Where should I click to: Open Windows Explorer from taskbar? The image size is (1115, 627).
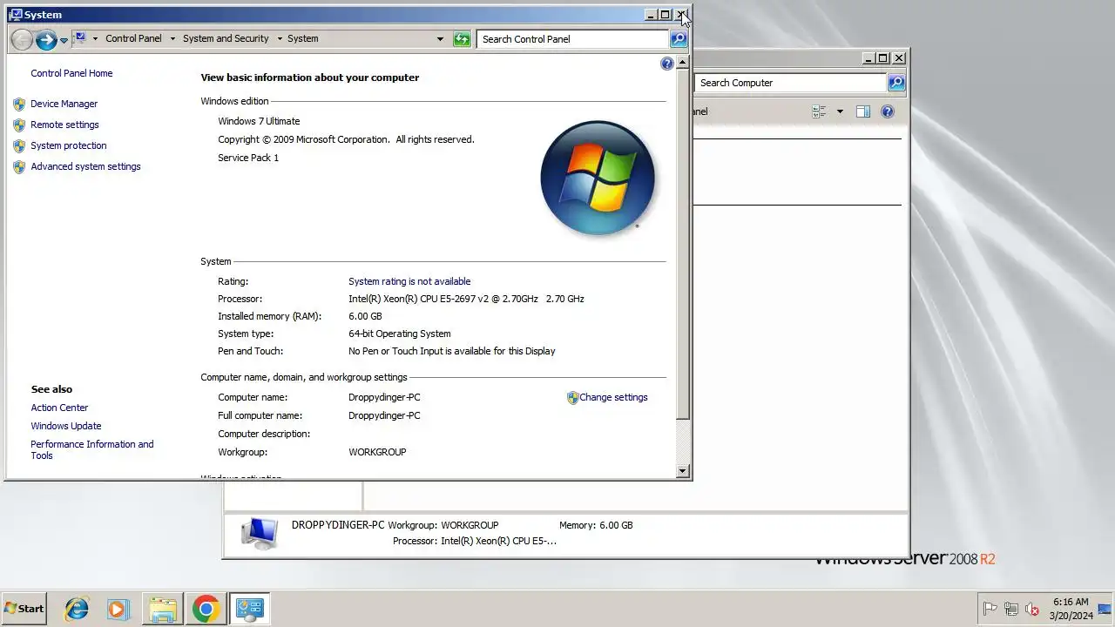162,609
